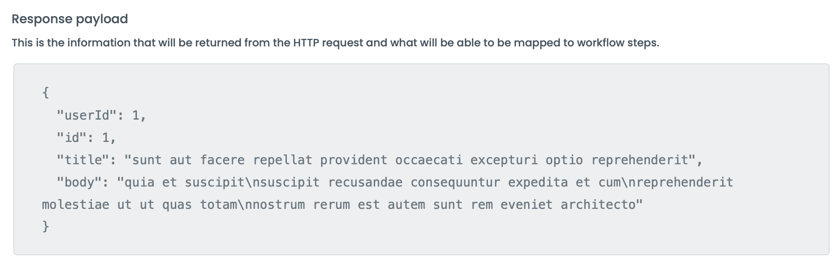Click the opening curly brace in the JSON
835x266 pixels.
click(x=45, y=93)
